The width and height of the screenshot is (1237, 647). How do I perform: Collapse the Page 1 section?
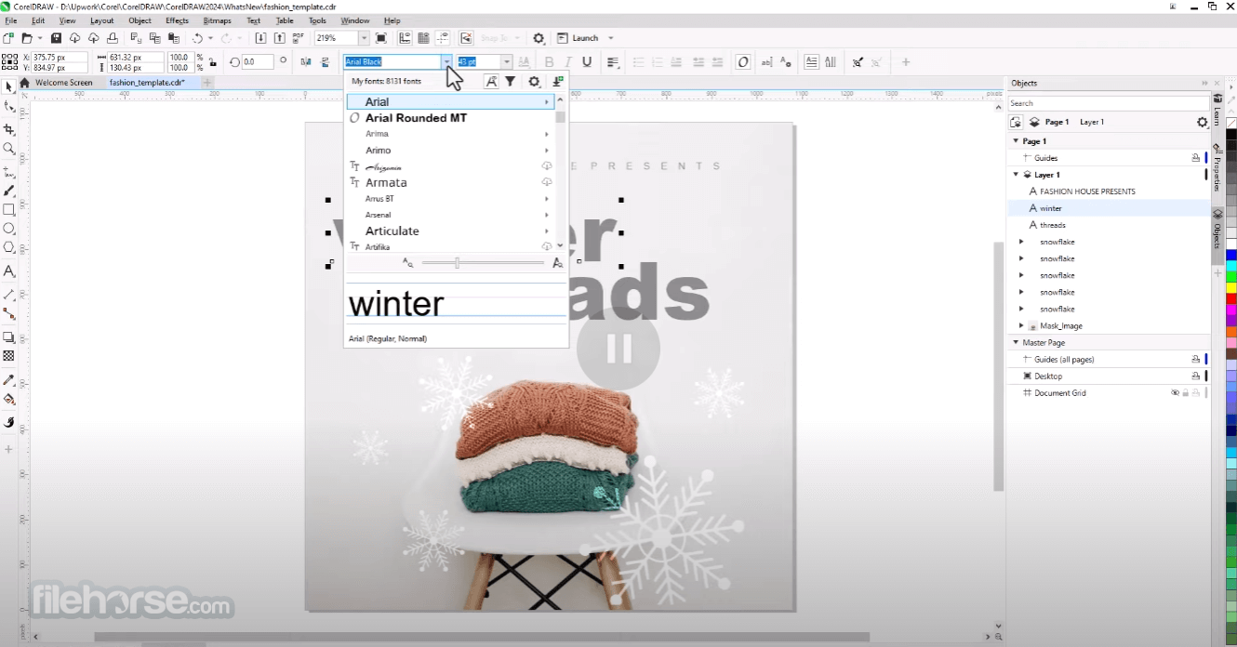[x=1016, y=141]
